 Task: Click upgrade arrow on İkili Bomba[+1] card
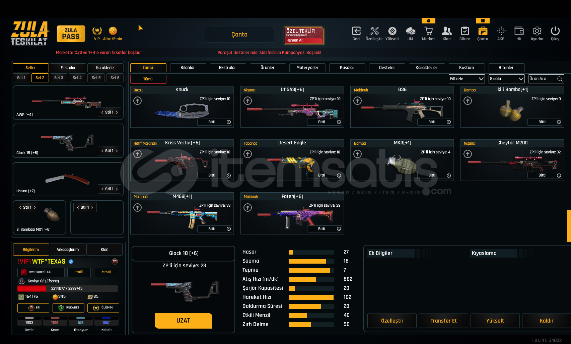click(x=468, y=100)
